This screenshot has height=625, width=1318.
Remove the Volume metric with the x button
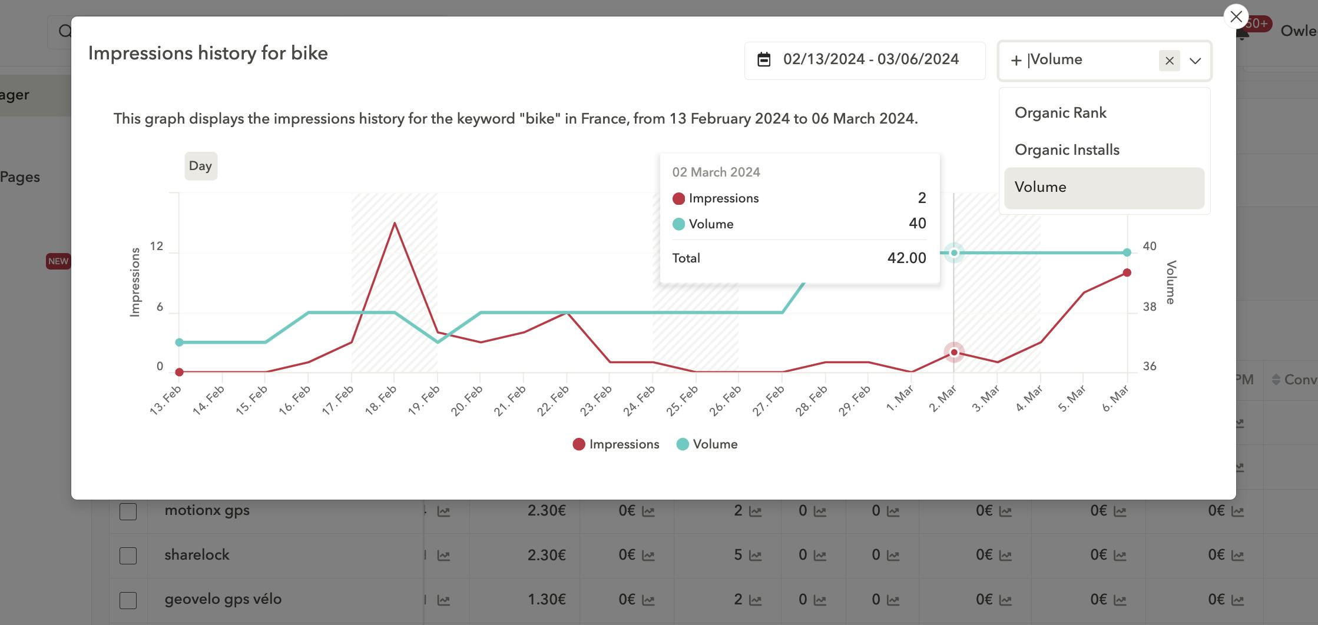(1169, 60)
